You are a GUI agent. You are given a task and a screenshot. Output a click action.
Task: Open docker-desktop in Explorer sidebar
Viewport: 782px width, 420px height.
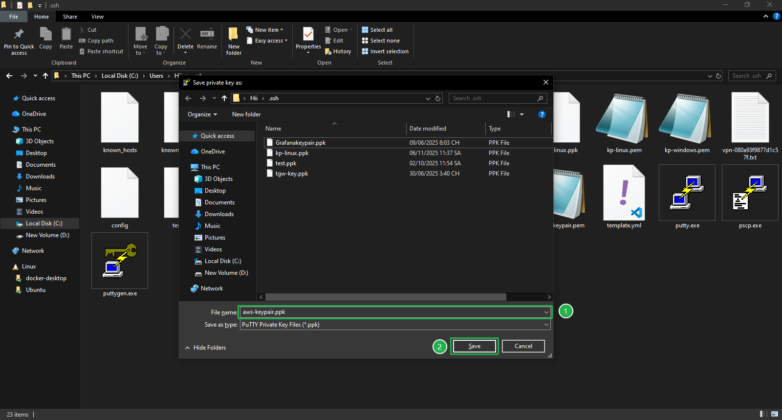click(46, 278)
